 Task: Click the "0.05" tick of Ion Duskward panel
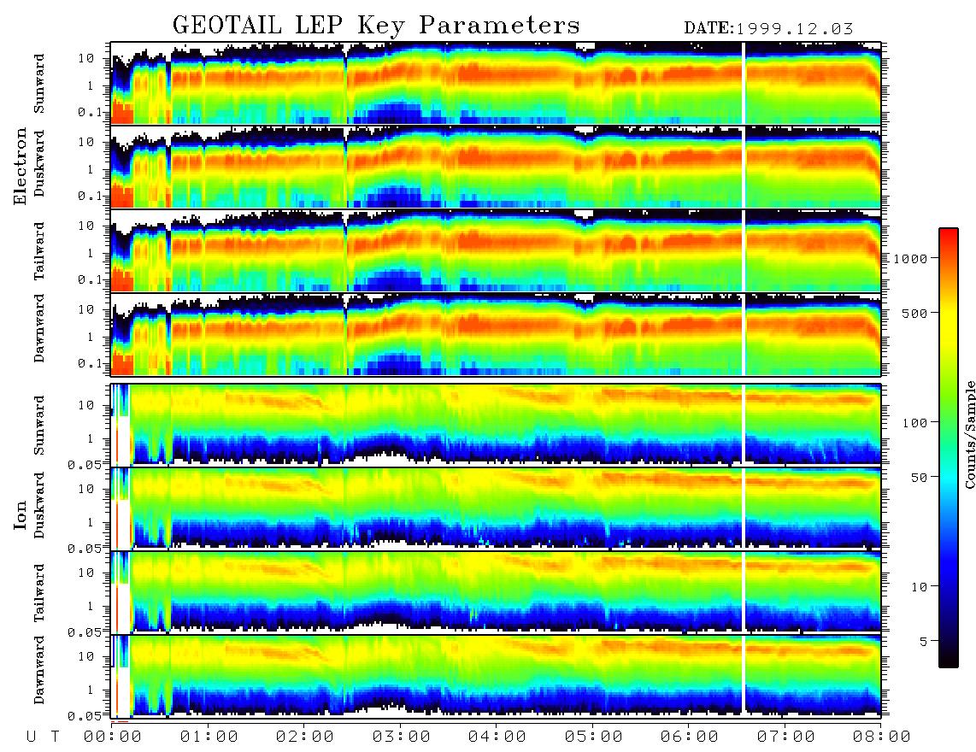[x=85, y=549]
